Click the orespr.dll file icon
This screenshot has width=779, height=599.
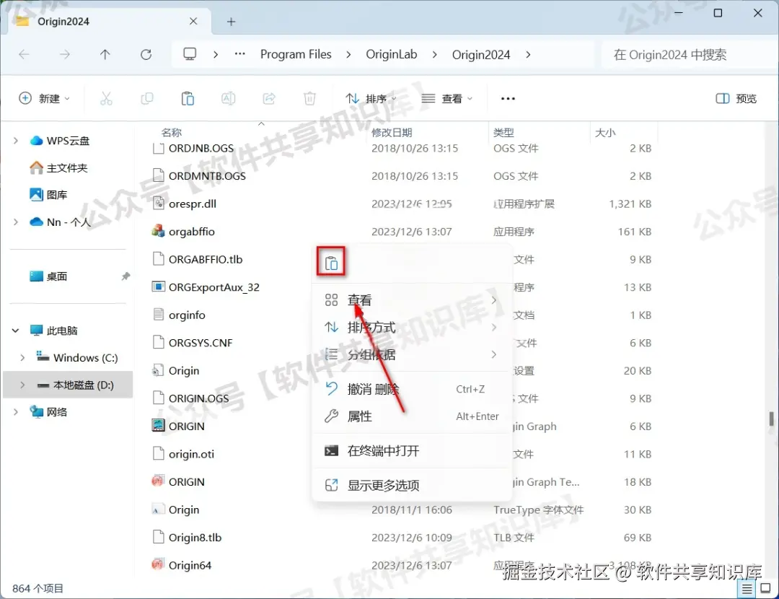tap(158, 204)
